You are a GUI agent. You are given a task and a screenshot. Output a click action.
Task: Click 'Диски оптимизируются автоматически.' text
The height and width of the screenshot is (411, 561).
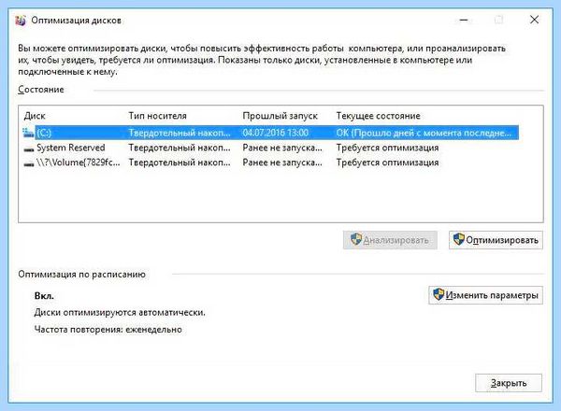point(120,312)
